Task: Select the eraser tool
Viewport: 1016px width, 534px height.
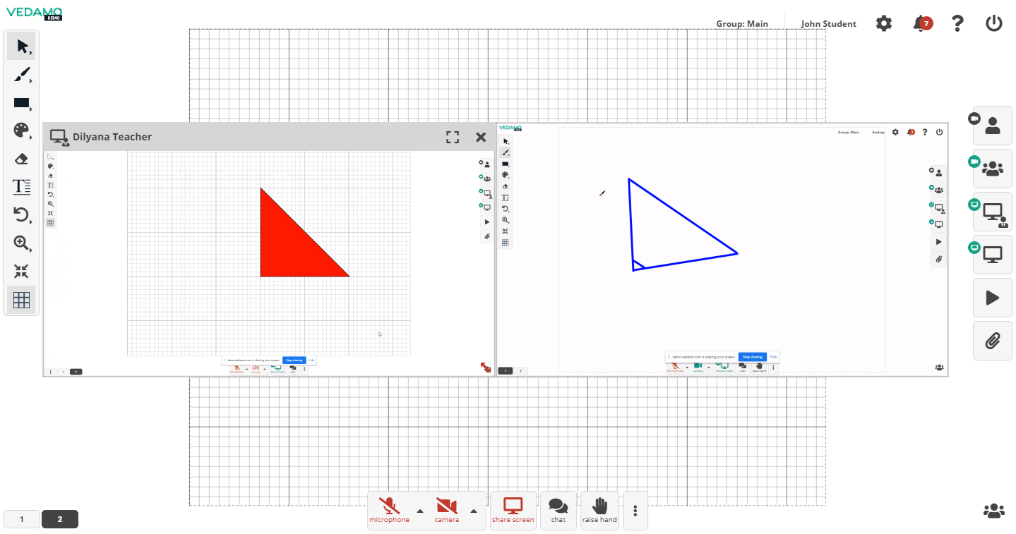Action: point(21,159)
